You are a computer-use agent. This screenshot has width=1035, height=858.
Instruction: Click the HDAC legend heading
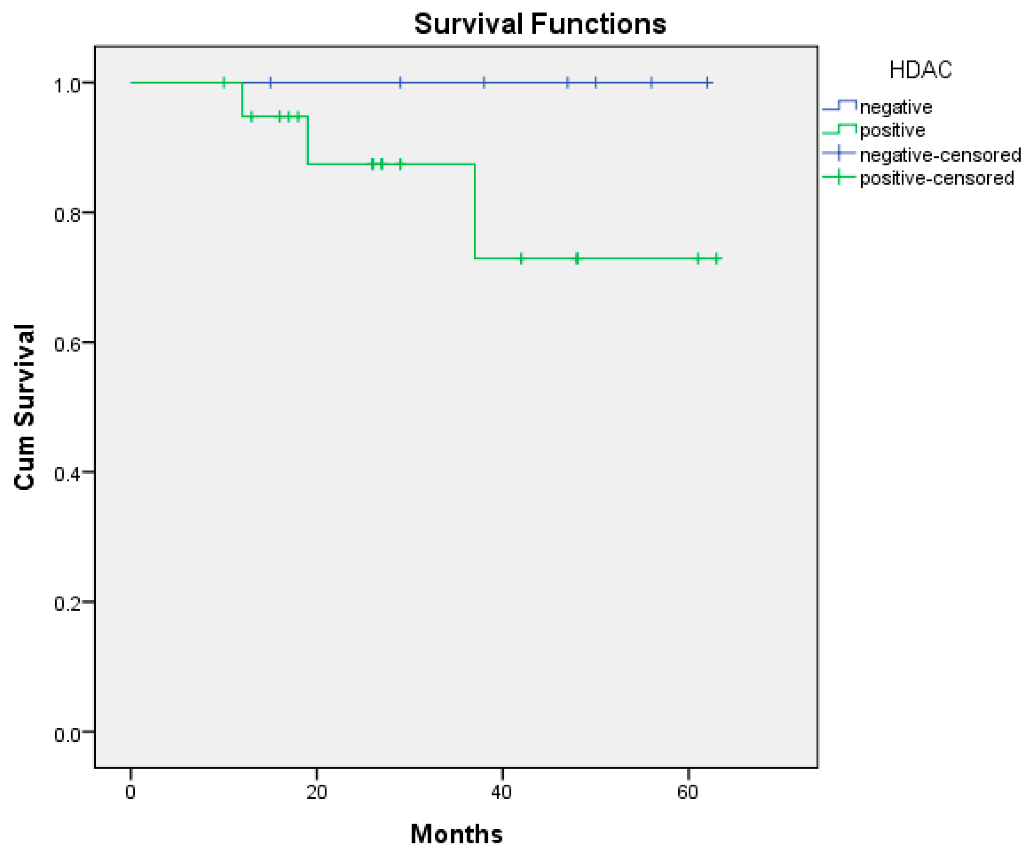tap(920, 71)
